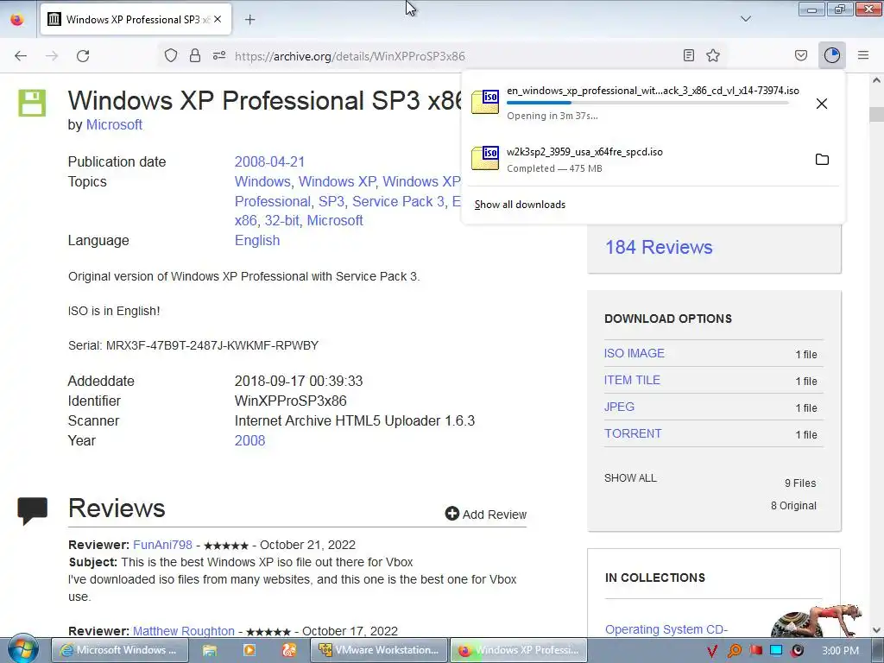Image resolution: width=884 pixels, height=663 pixels.
Task: Bookmark this page with the star
Action: click(713, 55)
